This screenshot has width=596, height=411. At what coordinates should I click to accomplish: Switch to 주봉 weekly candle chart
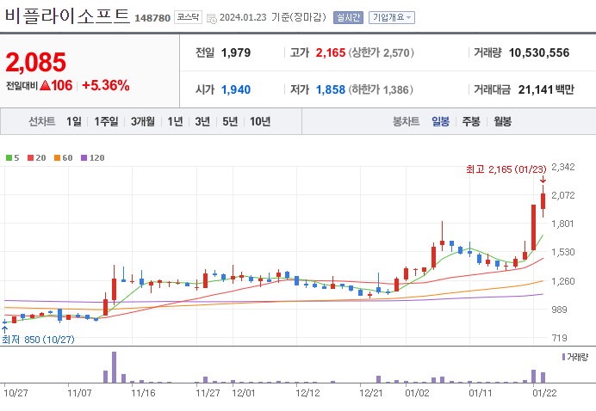(471, 121)
